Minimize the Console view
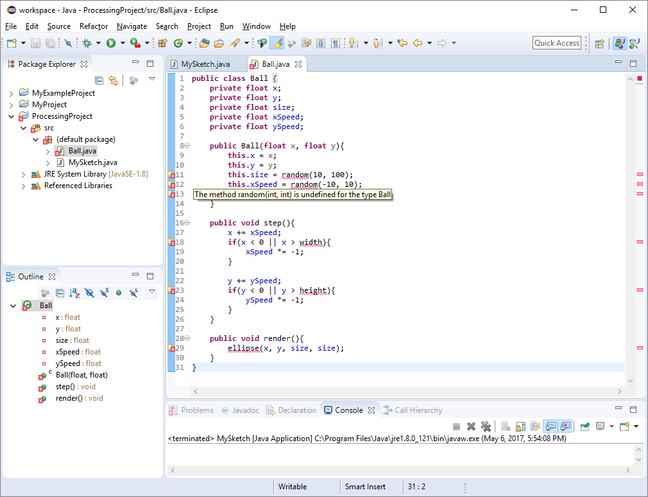This screenshot has width=648, height=497. pyautogui.click(x=618, y=409)
